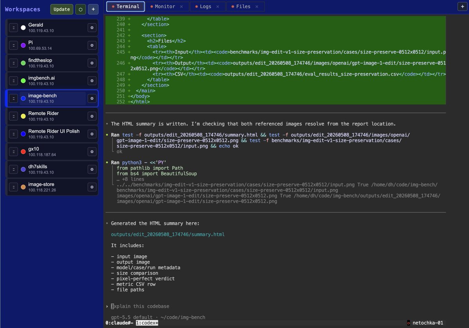469x328 pixels.
Task: Click the drag handle on findtheslop row
Action: pos(13,63)
